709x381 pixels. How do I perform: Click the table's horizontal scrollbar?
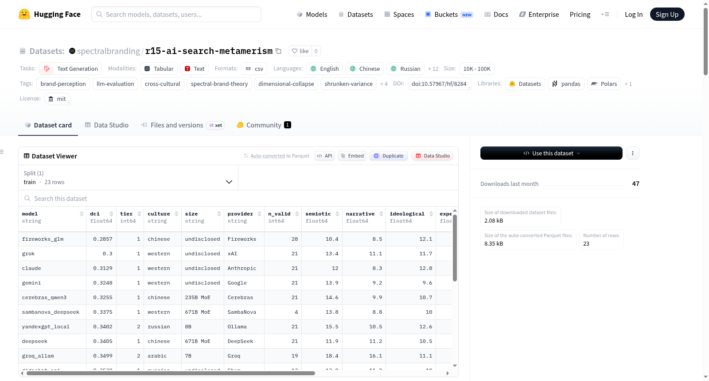point(171,373)
